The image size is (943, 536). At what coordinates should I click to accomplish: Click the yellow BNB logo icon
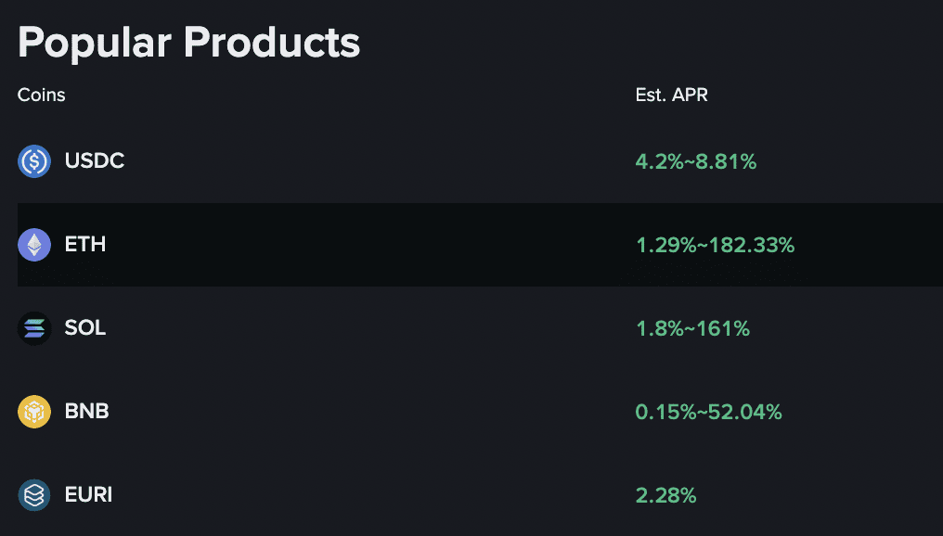coord(34,412)
